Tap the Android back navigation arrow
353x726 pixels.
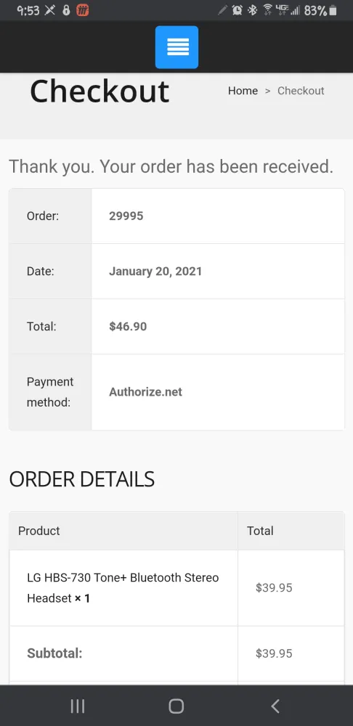pos(275,706)
